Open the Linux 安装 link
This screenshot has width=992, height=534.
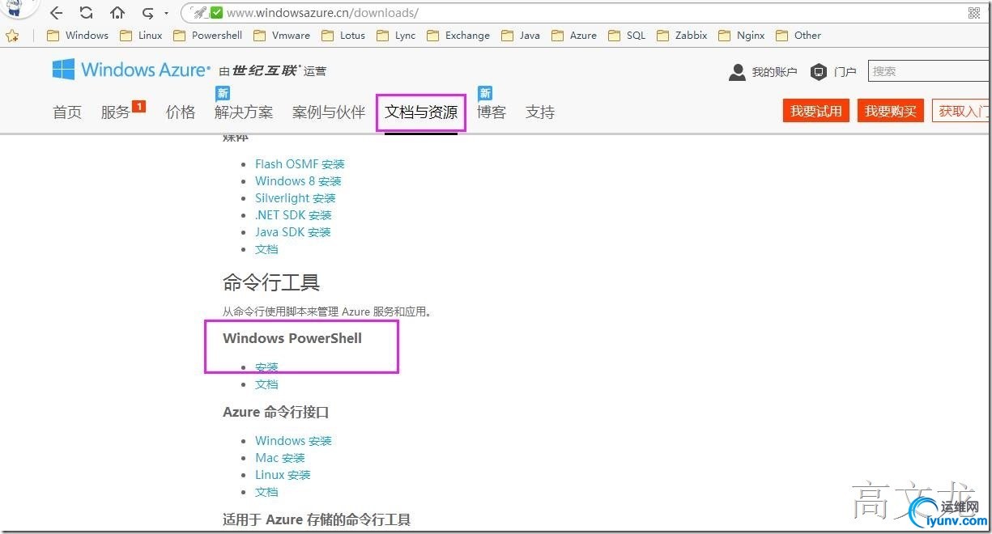[x=283, y=475]
